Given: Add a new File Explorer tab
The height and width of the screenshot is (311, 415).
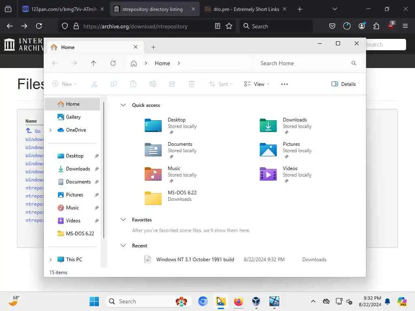Looking at the screenshot, I should pos(153,47).
